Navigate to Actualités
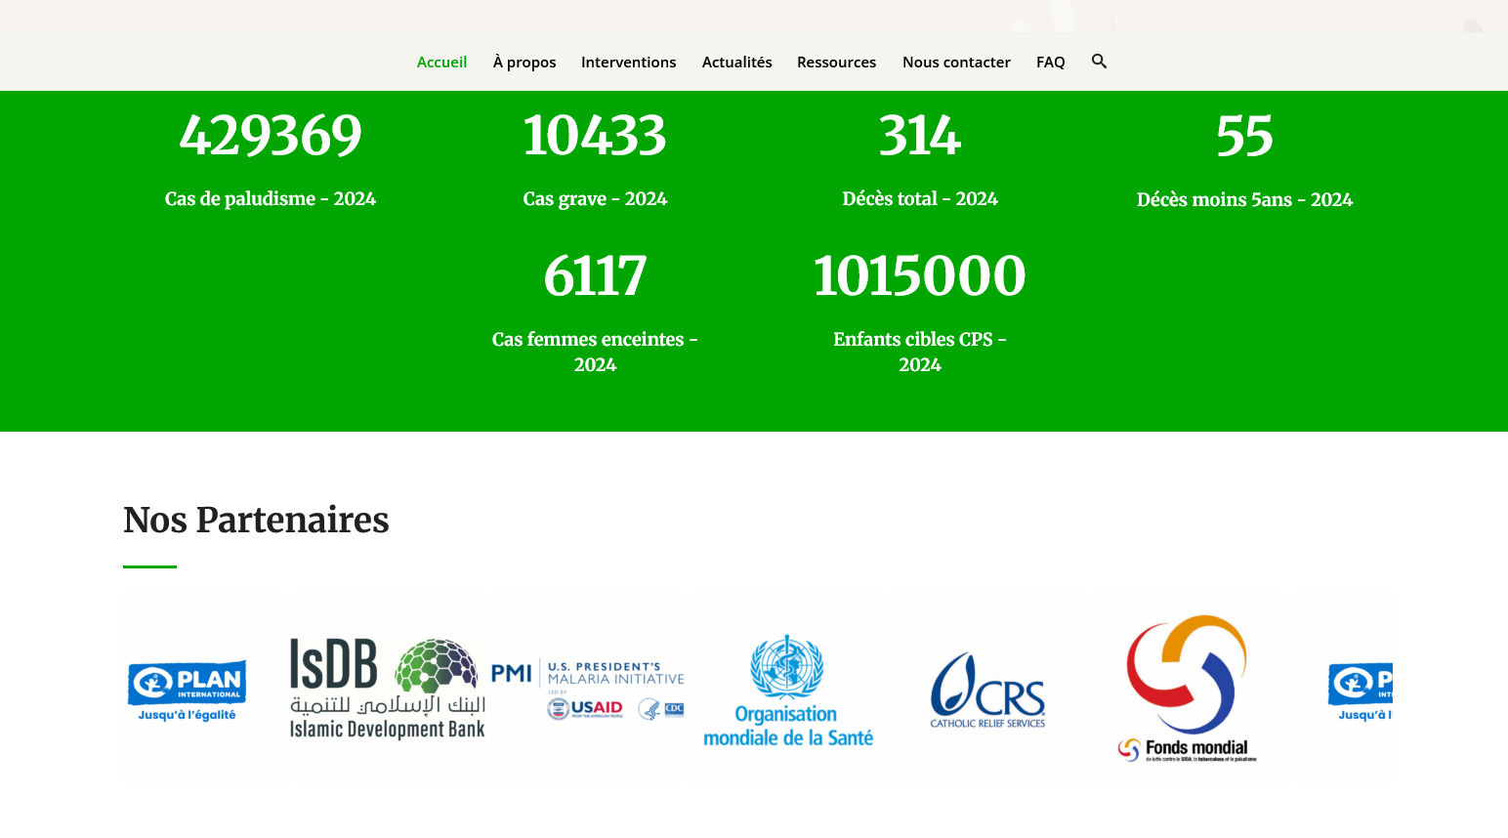The image size is (1508, 838). pyautogui.click(x=736, y=63)
